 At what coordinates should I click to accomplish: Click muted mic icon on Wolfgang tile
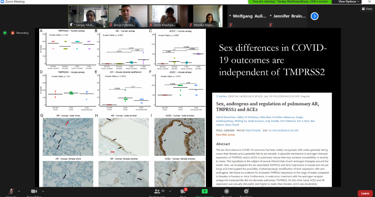tap(231, 25)
